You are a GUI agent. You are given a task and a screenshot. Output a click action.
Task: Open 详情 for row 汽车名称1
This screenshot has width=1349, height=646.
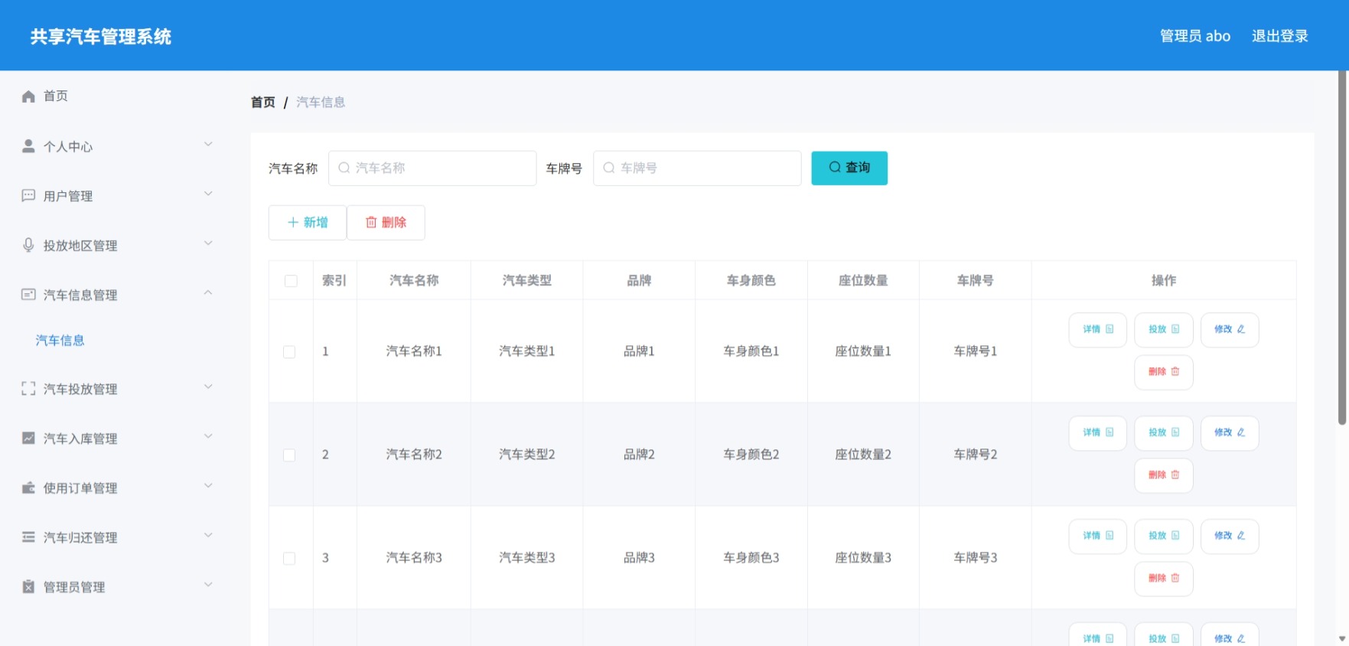[1098, 330]
